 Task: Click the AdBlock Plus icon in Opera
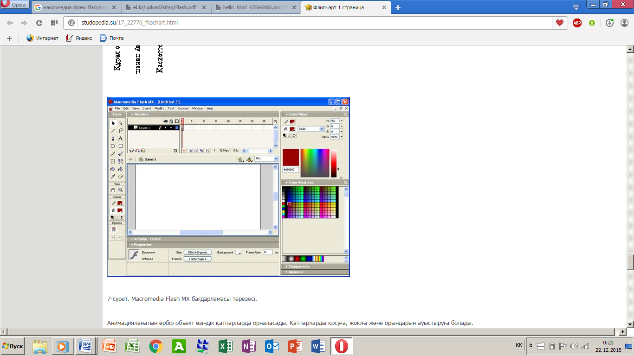tap(577, 23)
